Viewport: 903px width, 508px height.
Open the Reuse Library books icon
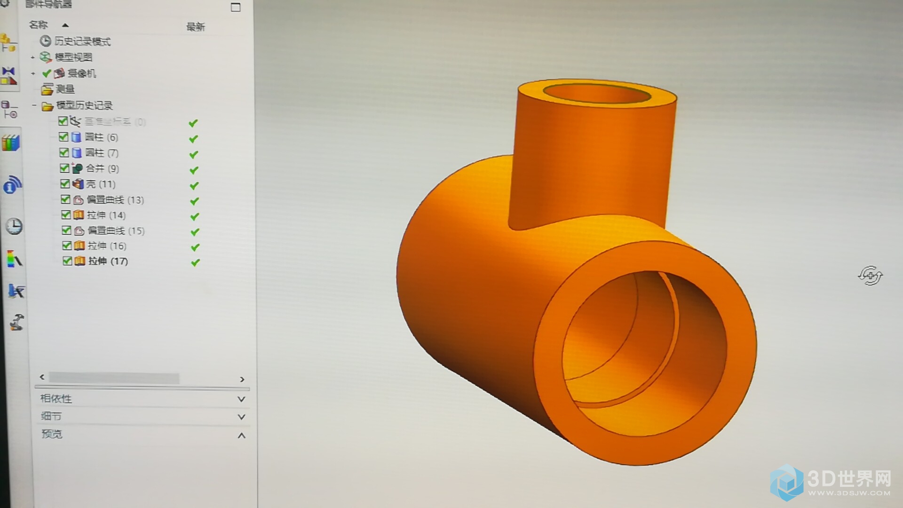(10, 143)
